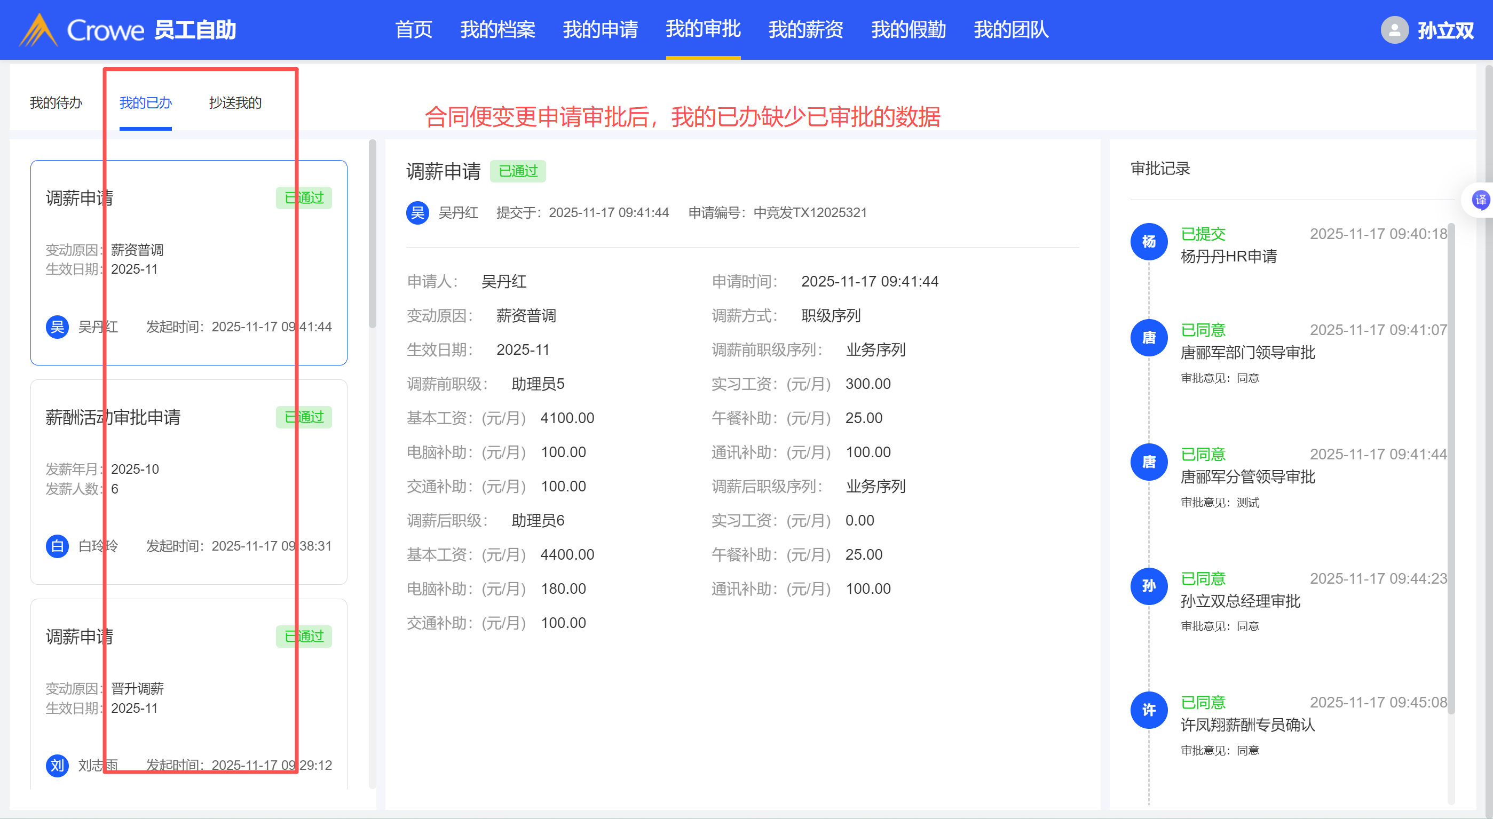Image resolution: width=1493 pixels, height=819 pixels.
Task: Click 已通过 badge beside 调薪申请 title
Action: (x=518, y=171)
